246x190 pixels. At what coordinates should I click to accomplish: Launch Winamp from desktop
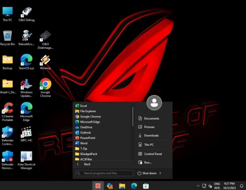point(45,63)
